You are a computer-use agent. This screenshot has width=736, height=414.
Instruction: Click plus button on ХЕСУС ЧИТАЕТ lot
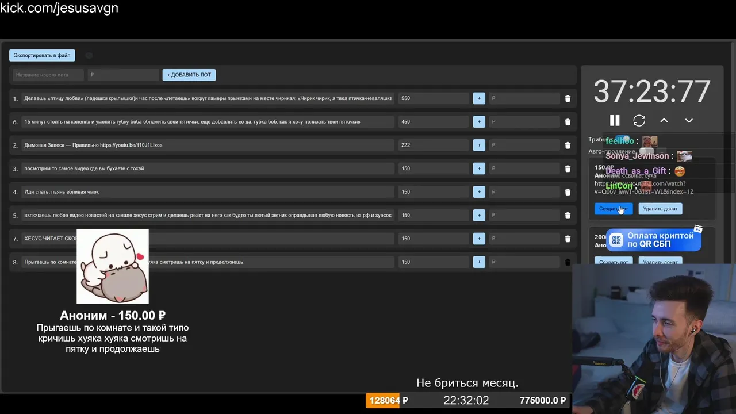479,239
